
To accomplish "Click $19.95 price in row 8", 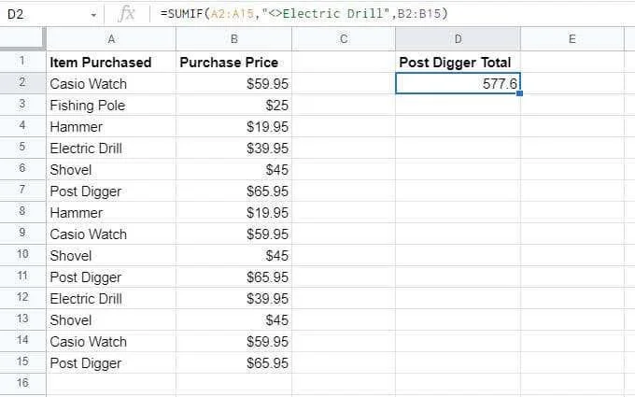I will 233,212.
